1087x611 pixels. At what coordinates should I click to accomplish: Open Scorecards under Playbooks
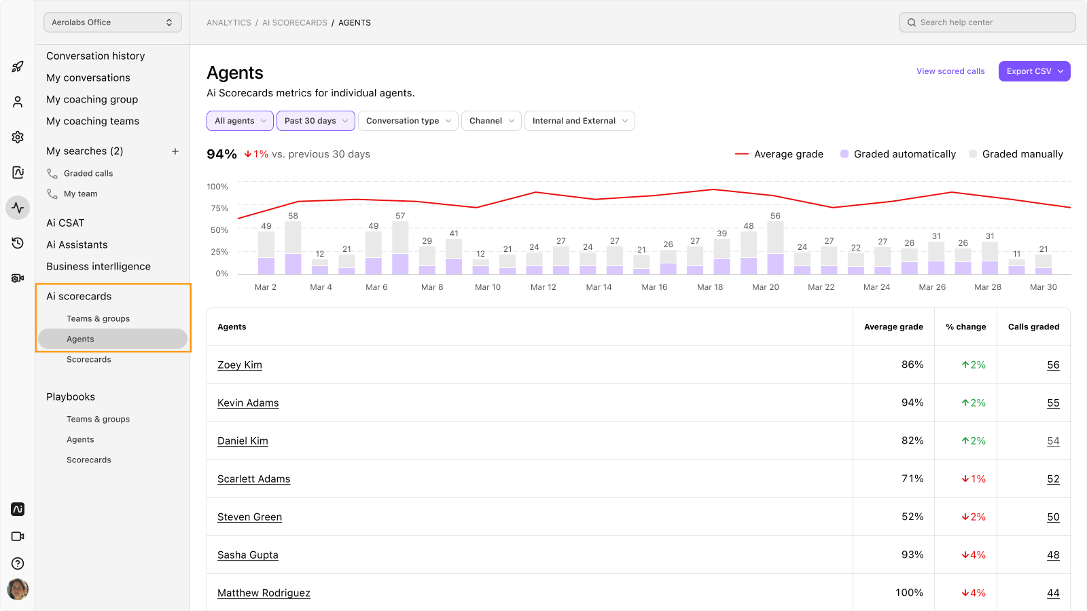89,460
